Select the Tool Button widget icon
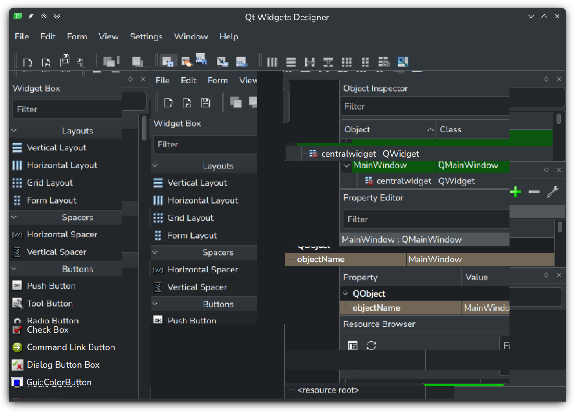The height and width of the screenshot is (415, 577). click(x=17, y=303)
